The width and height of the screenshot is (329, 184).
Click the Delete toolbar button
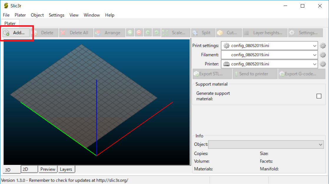(x=44, y=33)
